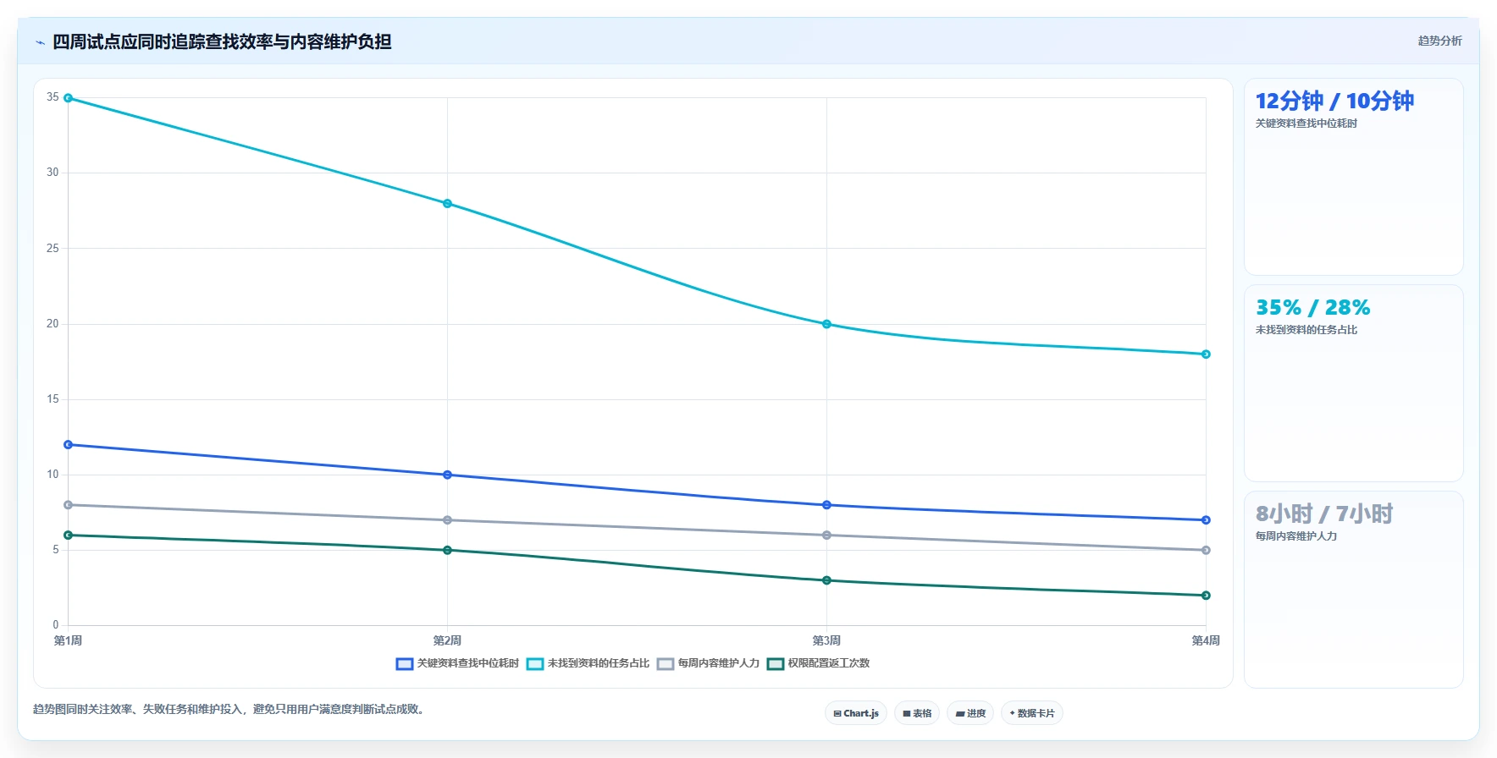Pick the gray 第1周 point at 8
This screenshot has height=758, width=1497.
coord(69,505)
